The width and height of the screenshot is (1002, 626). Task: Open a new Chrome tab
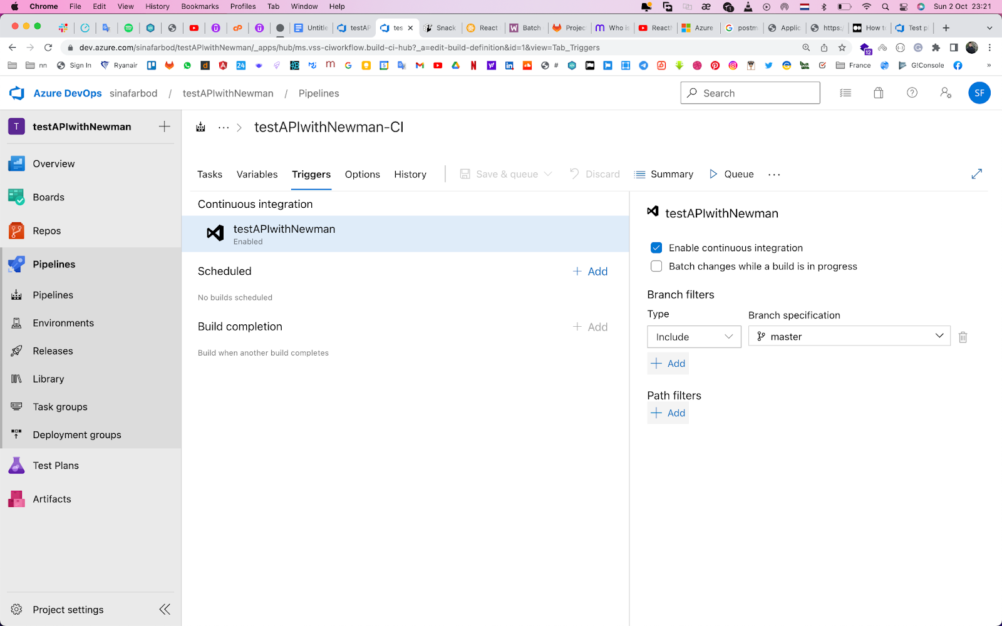click(946, 28)
